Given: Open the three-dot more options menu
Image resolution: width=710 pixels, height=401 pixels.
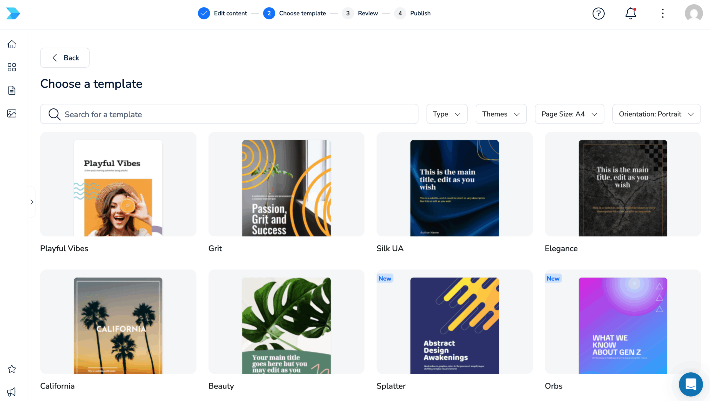Looking at the screenshot, I should 663,13.
